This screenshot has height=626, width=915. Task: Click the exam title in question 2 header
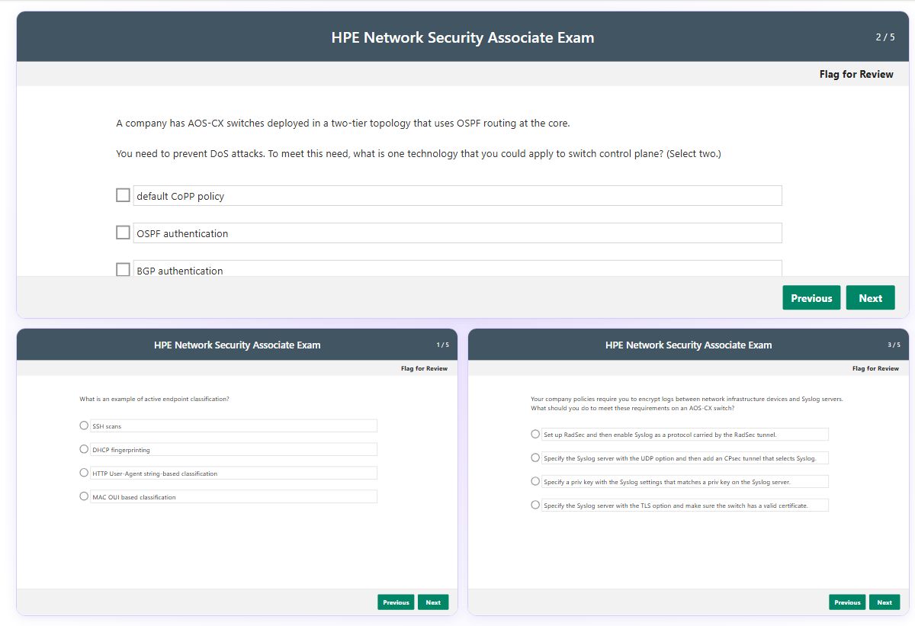tap(463, 37)
